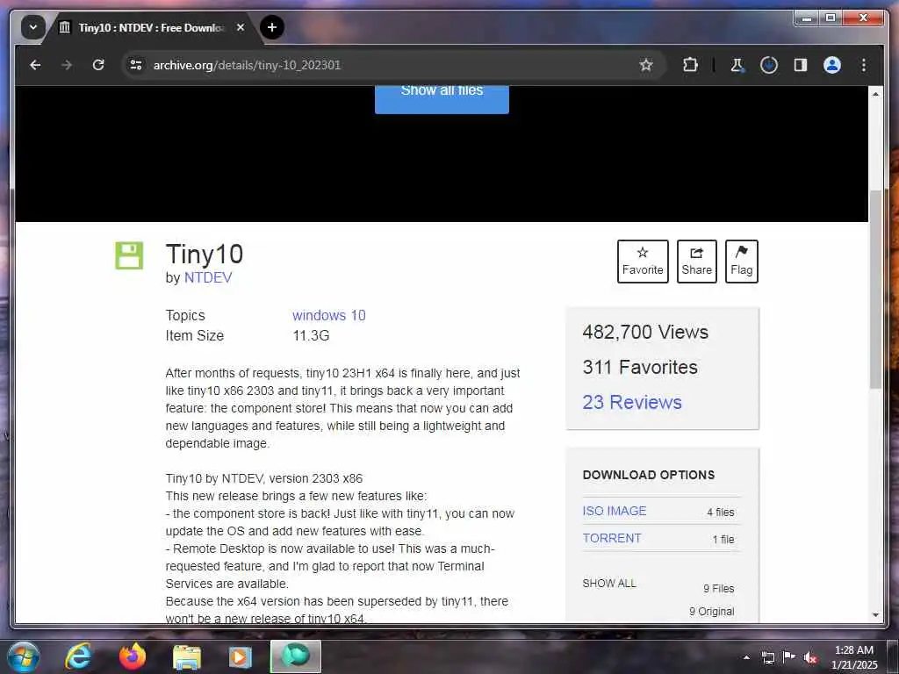
Task: Open the 23 Reviews link
Action: tap(632, 402)
